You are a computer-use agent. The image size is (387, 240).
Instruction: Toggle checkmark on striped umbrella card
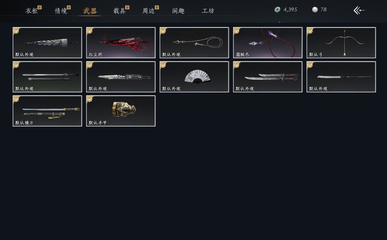pyautogui.click(x=16, y=30)
